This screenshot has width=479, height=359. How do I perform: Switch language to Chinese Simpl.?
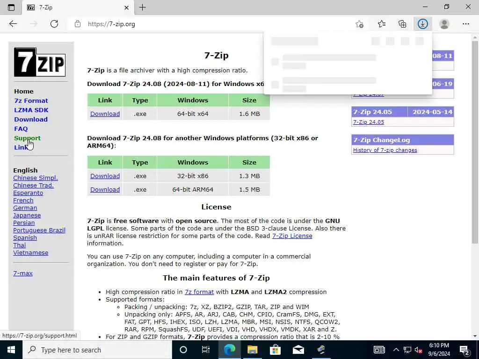[36, 178]
